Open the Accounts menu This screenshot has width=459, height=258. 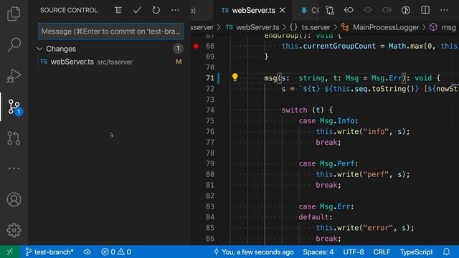(14, 199)
